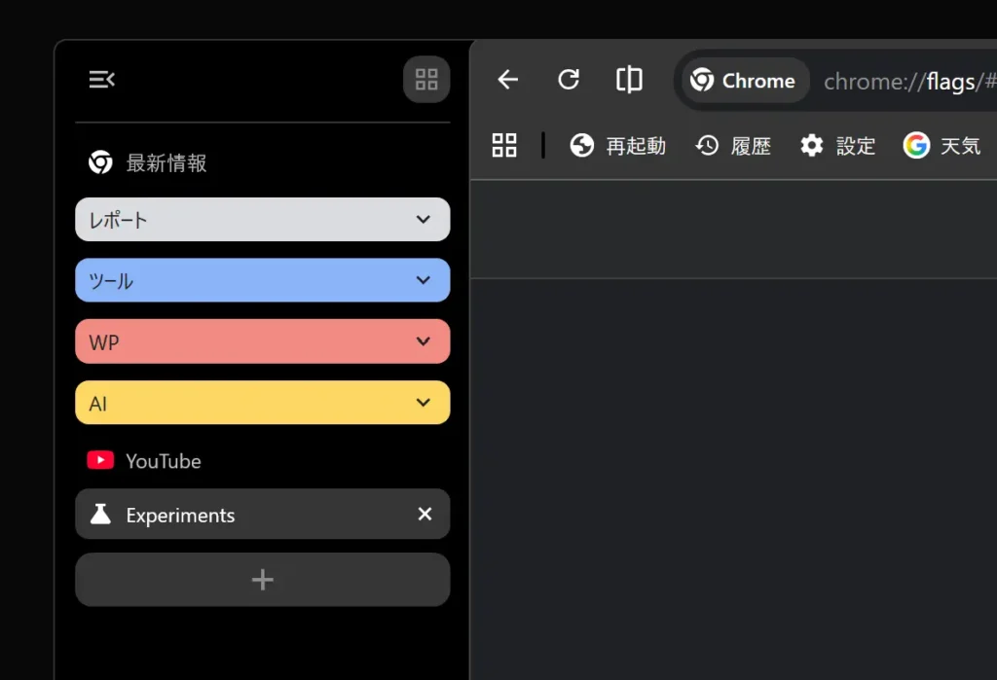
Task: Click the Chrome icon beside 最新情報
Action: 99,162
